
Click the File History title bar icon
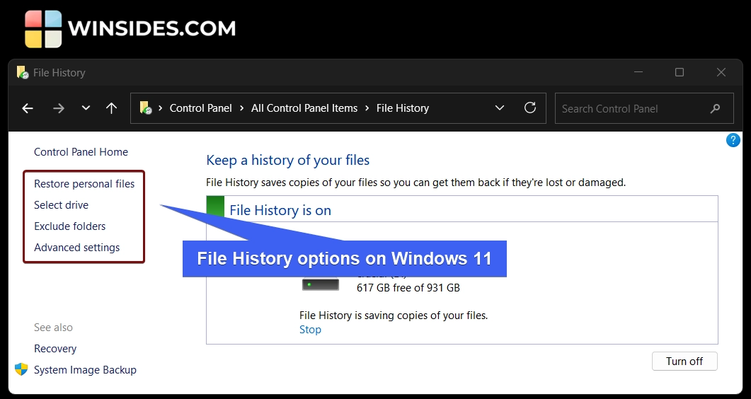[23, 72]
